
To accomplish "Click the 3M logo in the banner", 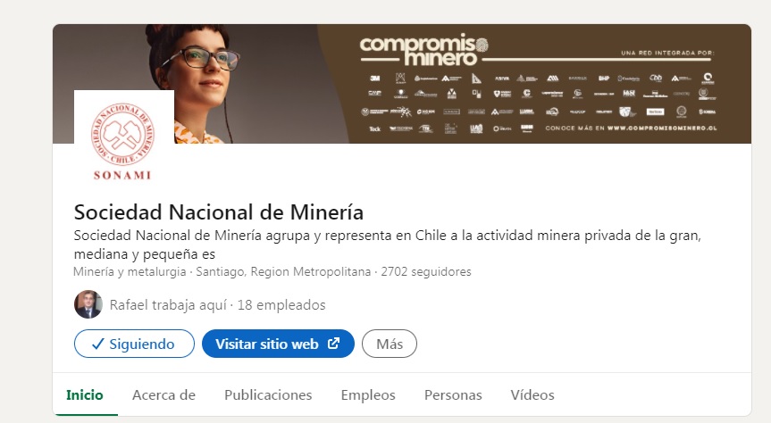I will pos(375,79).
